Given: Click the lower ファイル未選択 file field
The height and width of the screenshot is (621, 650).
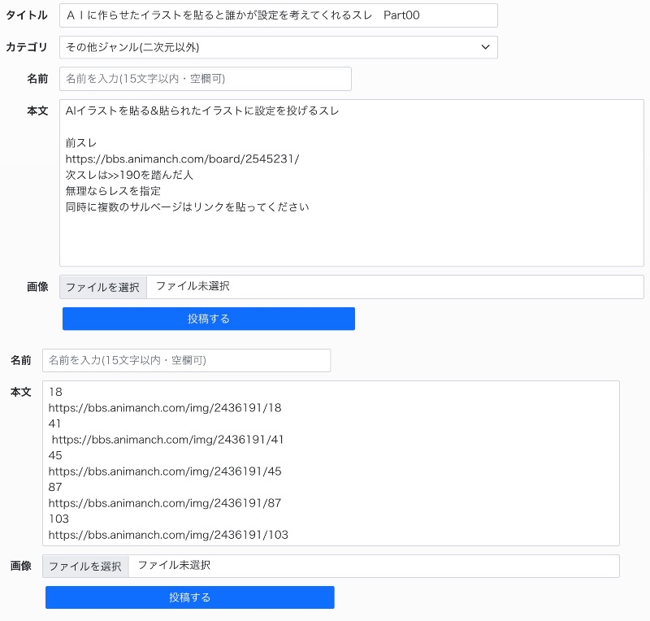Looking at the screenshot, I should (x=374, y=567).
